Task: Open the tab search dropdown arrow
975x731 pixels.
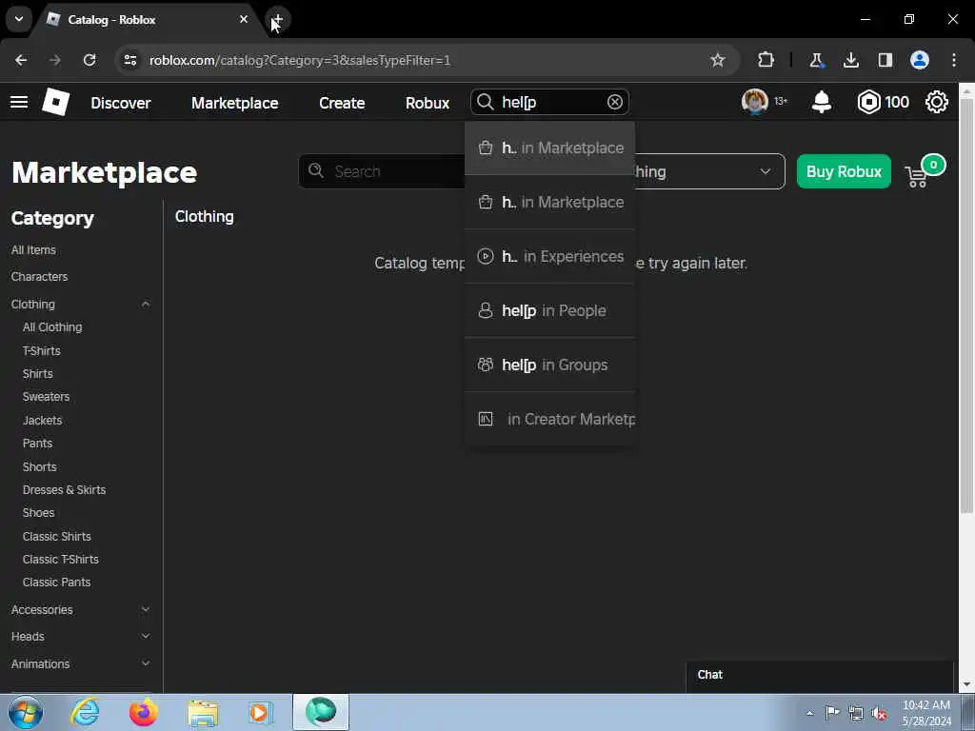Action: tap(19, 19)
